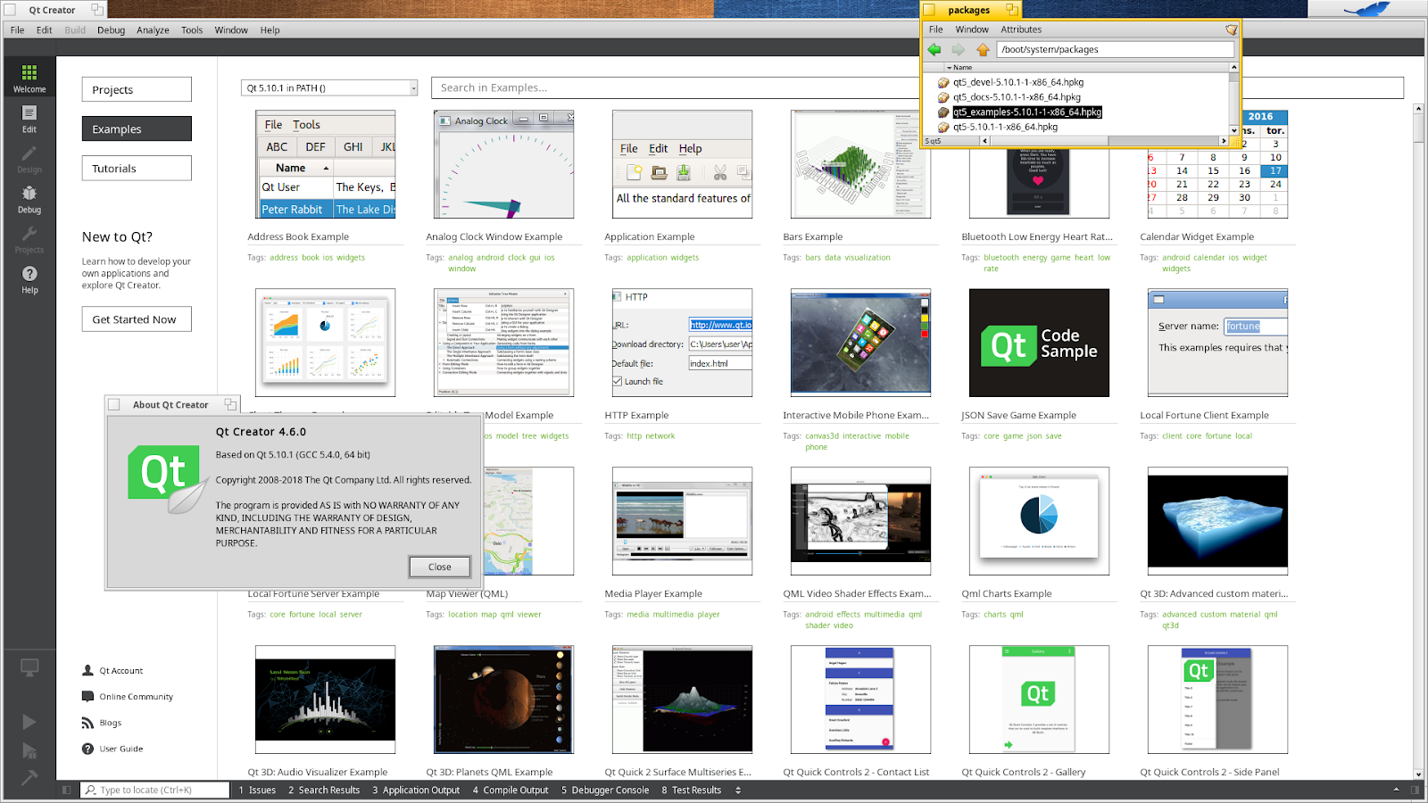Click the packages window horizontal scrollbar thumb
1428x803 pixels.
pyautogui.click(x=1048, y=140)
